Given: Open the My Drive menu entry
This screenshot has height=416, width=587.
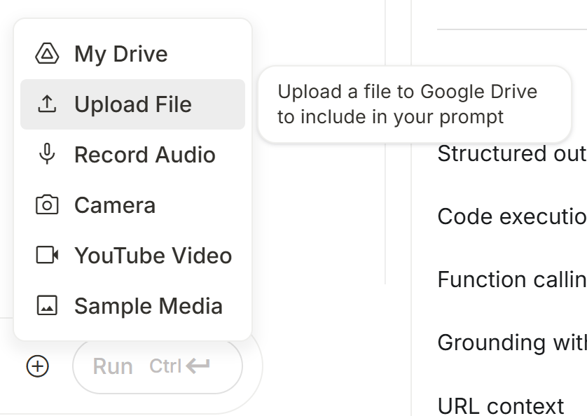Looking at the screenshot, I should (x=120, y=54).
